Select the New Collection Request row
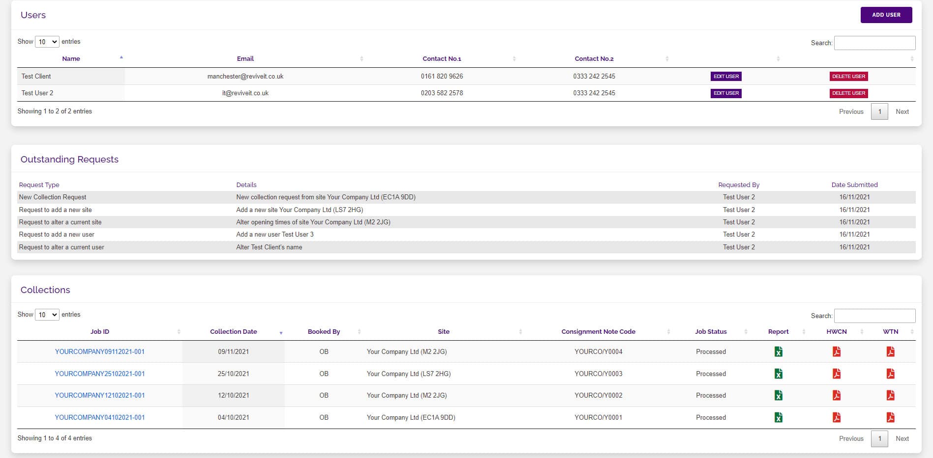Screen dimensions: 933x458 [466, 197]
